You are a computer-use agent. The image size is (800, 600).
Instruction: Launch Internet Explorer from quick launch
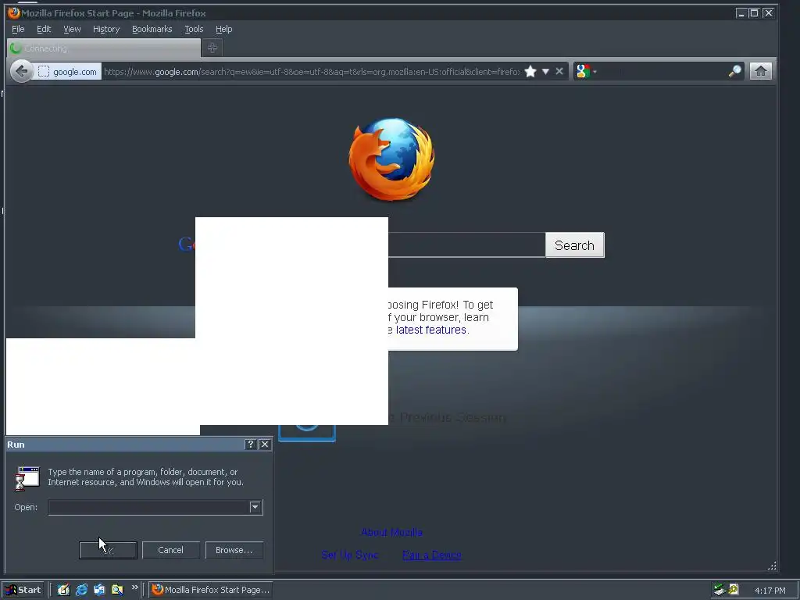[x=81, y=590]
